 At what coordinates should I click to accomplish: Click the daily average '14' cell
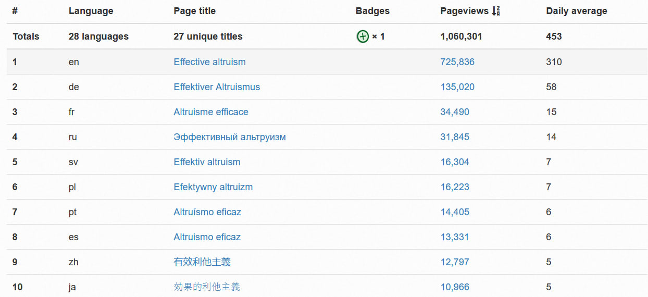click(551, 137)
